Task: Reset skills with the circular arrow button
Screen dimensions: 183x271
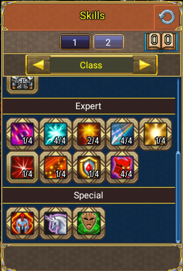Action: [166, 17]
